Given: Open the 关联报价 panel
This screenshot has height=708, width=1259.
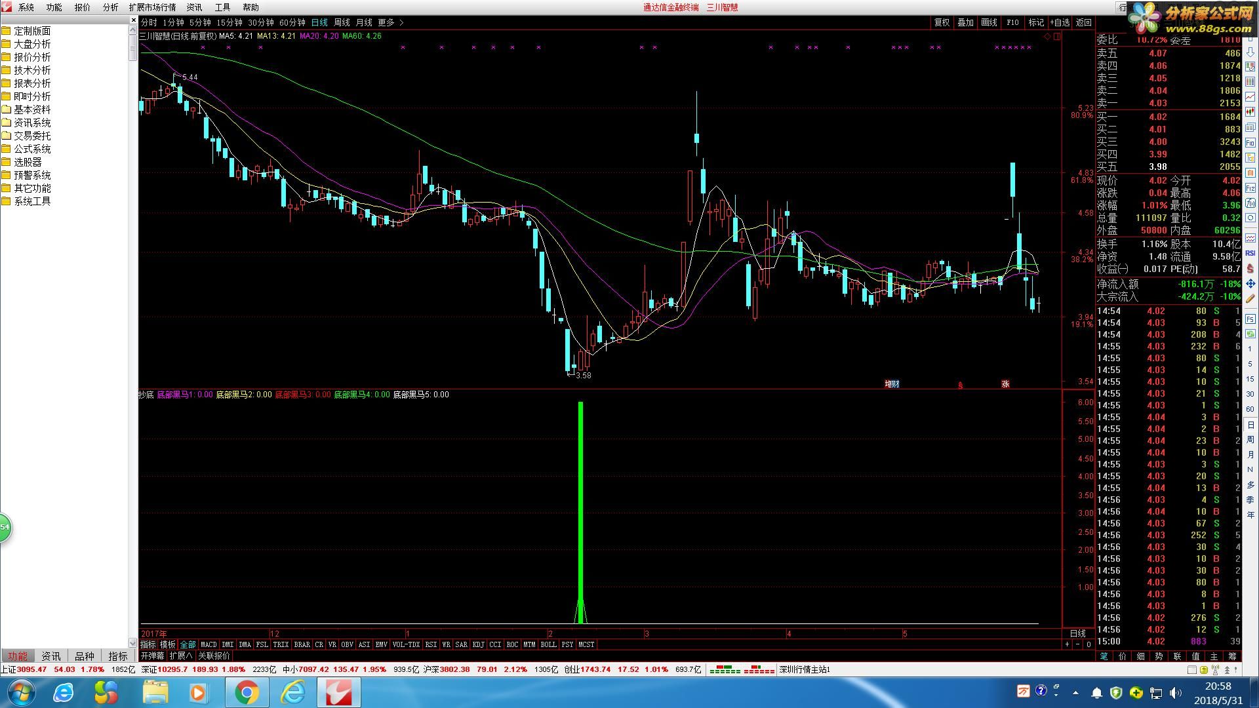Looking at the screenshot, I should click(x=214, y=656).
